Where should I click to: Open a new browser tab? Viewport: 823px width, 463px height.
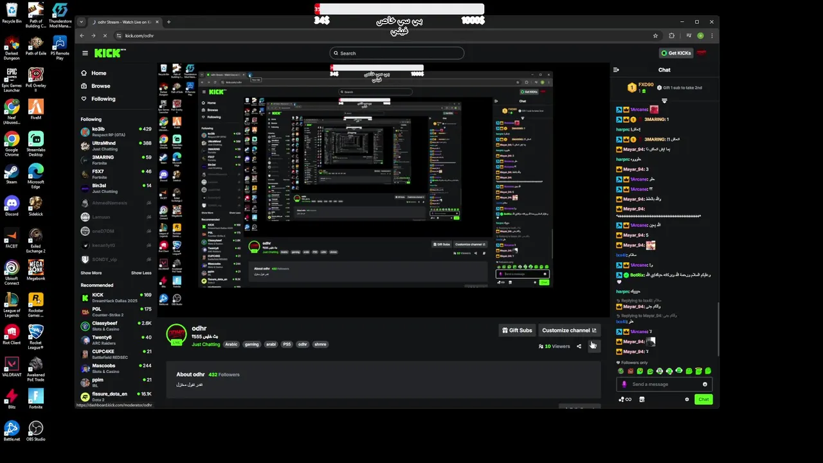tap(168, 22)
